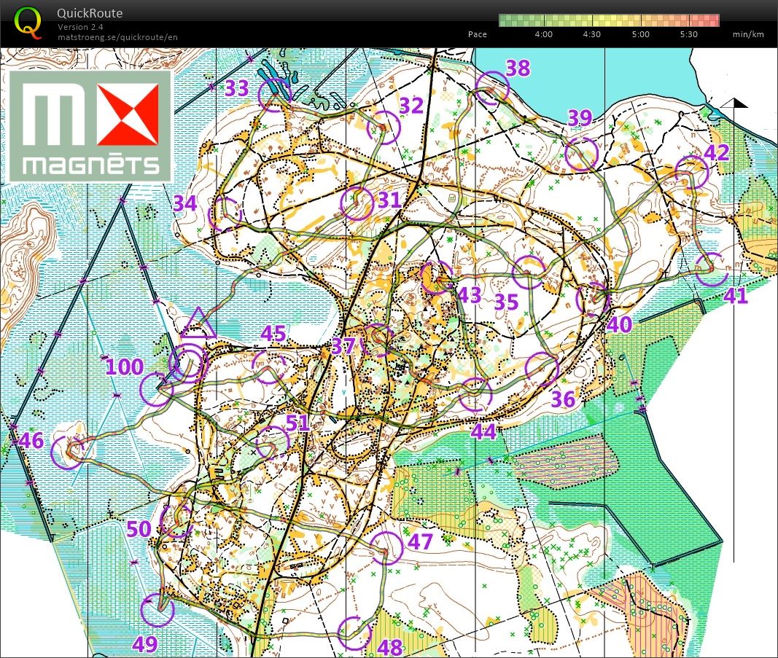Click the pace color gradient bar
This screenshot has width=778, height=658.
[x=609, y=20]
